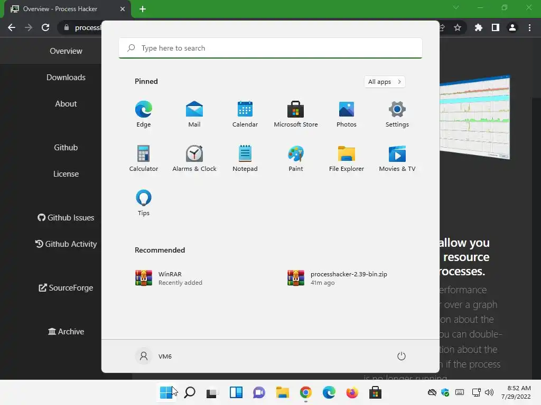Go to the Overview page link
The height and width of the screenshot is (405, 541).
[x=66, y=51]
